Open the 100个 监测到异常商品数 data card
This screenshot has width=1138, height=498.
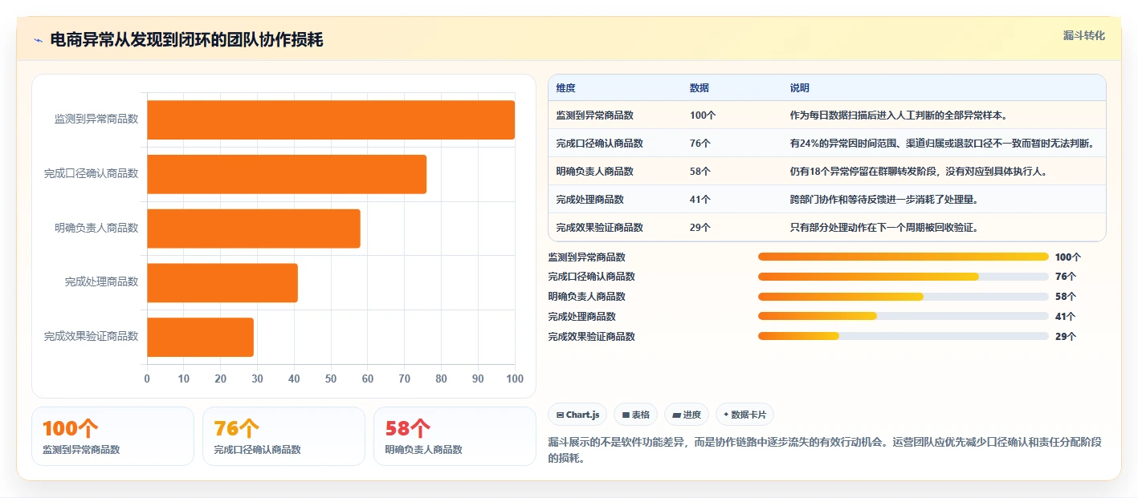click(112, 436)
